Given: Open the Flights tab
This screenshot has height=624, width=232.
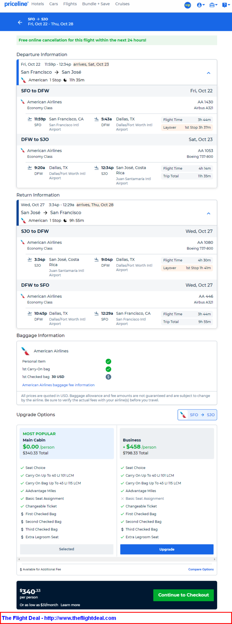Looking at the screenshot, I should (70, 4).
